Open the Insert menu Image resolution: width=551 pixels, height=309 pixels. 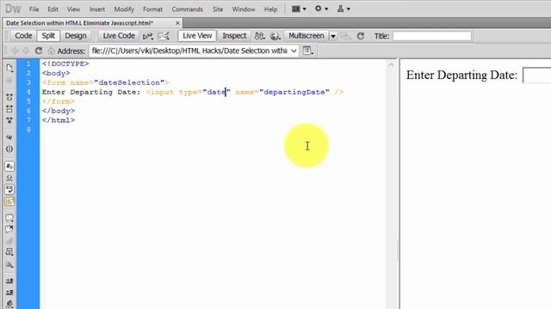tap(97, 9)
